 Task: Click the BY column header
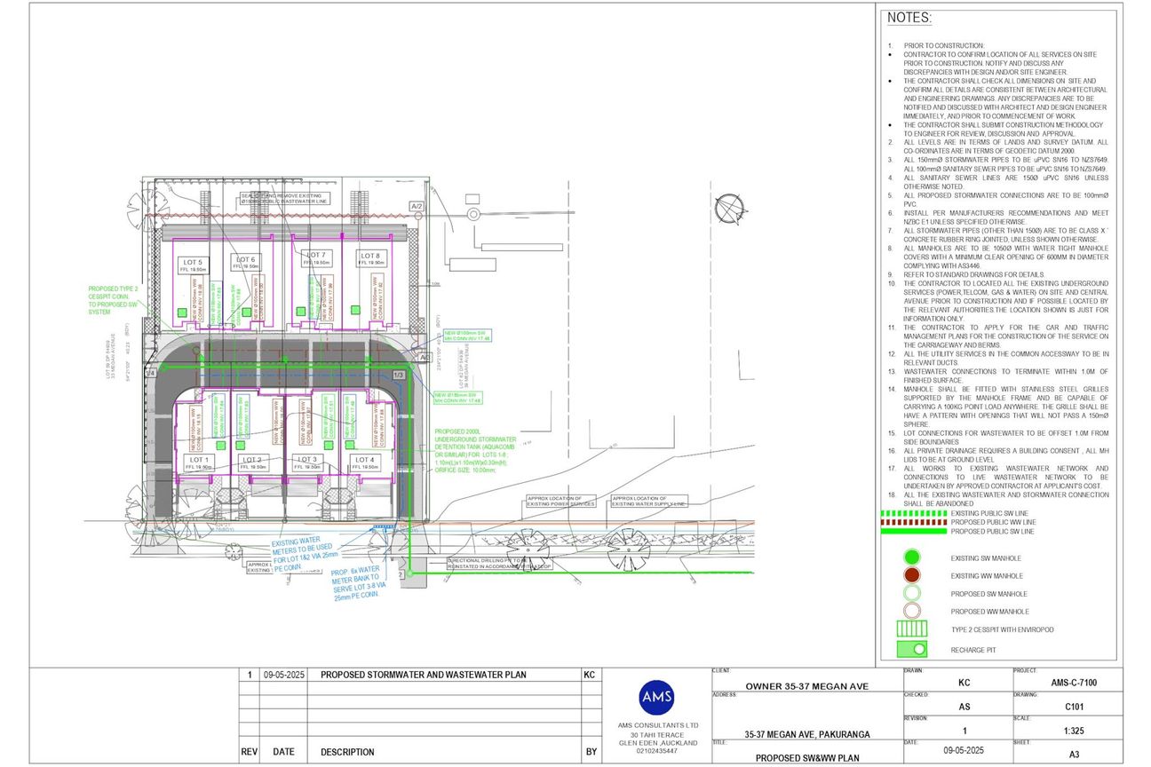click(591, 752)
